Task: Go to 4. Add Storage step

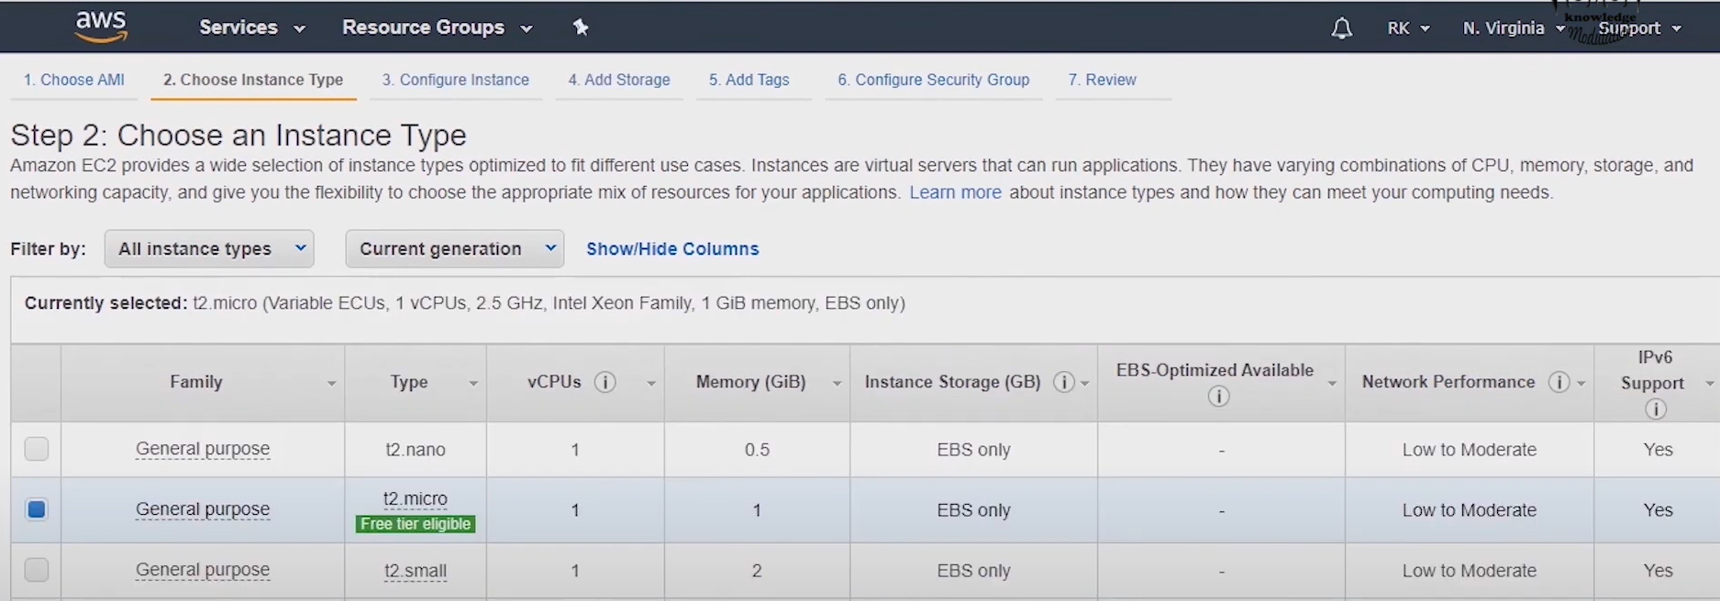Action: 619,80
